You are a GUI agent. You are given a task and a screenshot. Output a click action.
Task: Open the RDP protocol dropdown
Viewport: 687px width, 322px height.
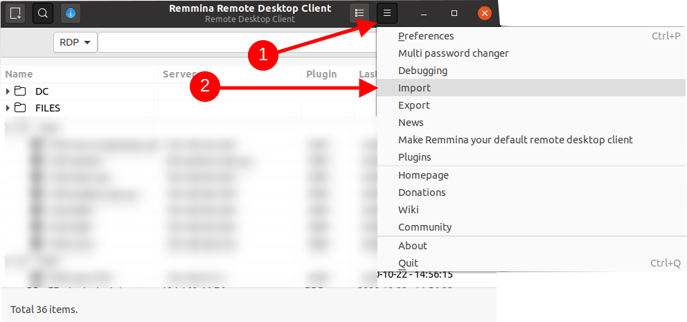(75, 42)
